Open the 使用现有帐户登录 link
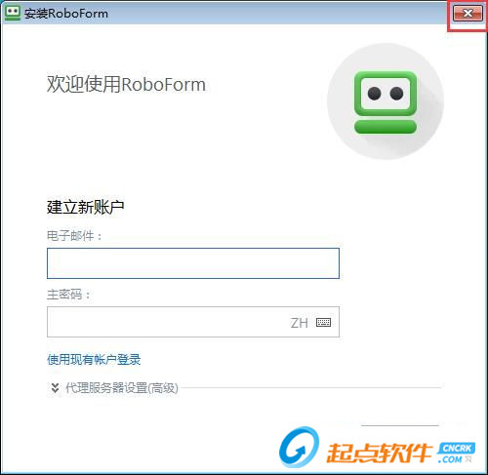The image size is (488, 475). [x=94, y=360]
